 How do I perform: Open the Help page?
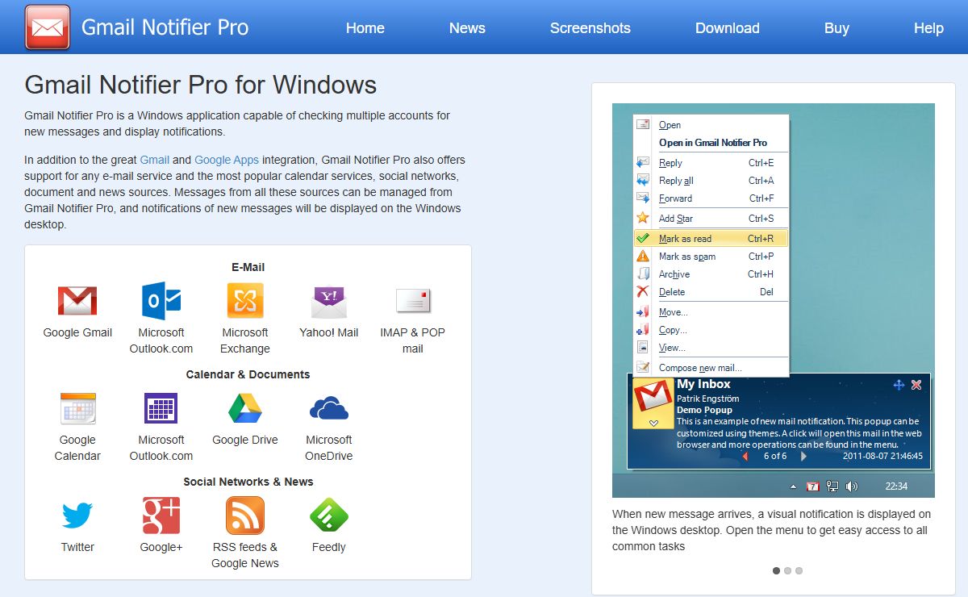pos(928,27)
